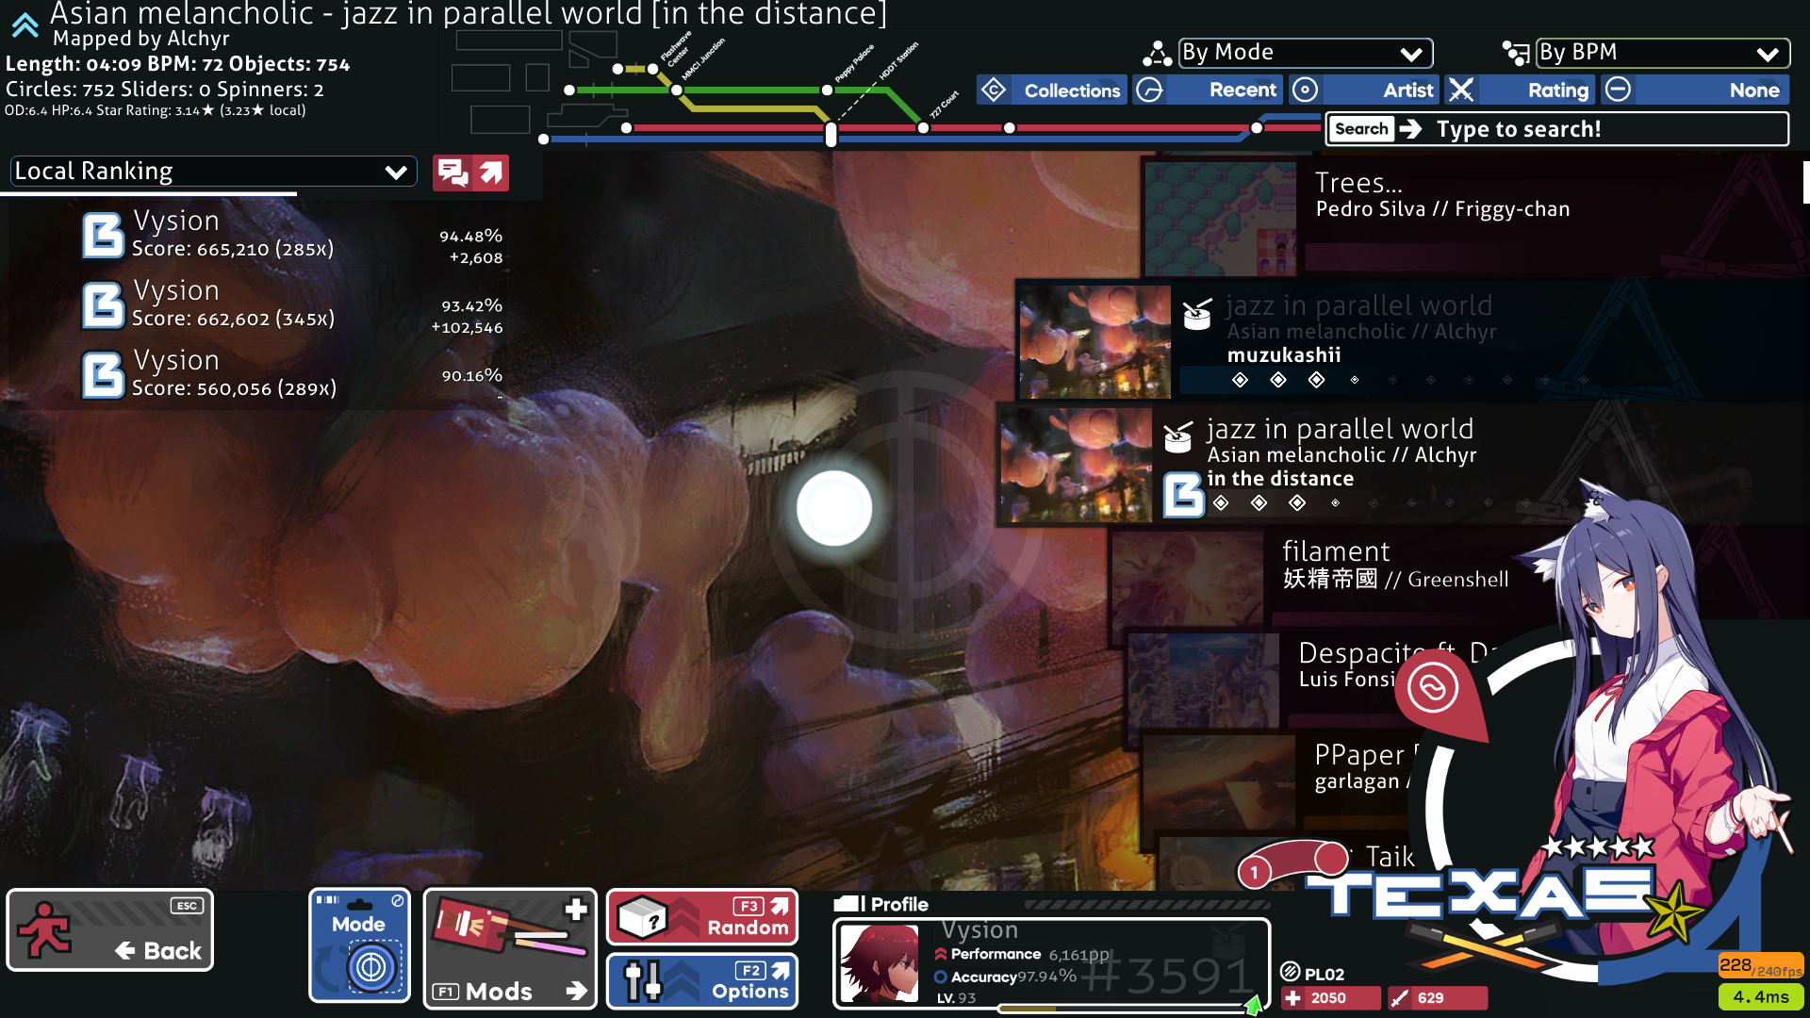Click the external link icon next to Local Ranking
The image size is (1810, 1018).
point(496,172)
